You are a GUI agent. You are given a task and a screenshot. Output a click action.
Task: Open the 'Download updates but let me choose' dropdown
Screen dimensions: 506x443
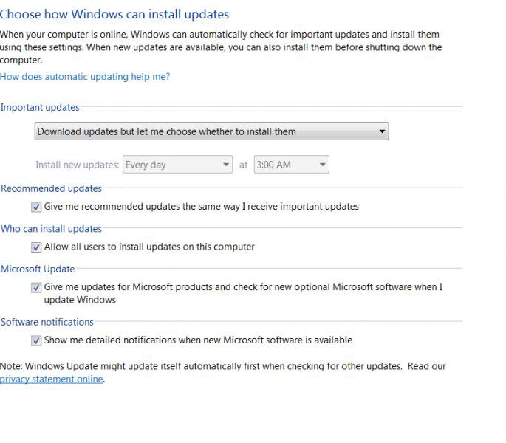(211, 131)
